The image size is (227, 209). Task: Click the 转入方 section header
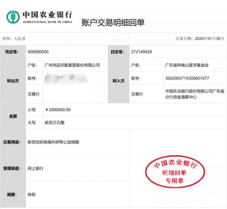[x=118, y=81]
